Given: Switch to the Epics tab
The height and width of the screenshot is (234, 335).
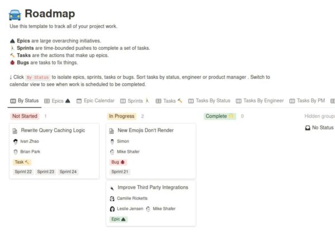Looking at the screenshot, I should (57, 101).
